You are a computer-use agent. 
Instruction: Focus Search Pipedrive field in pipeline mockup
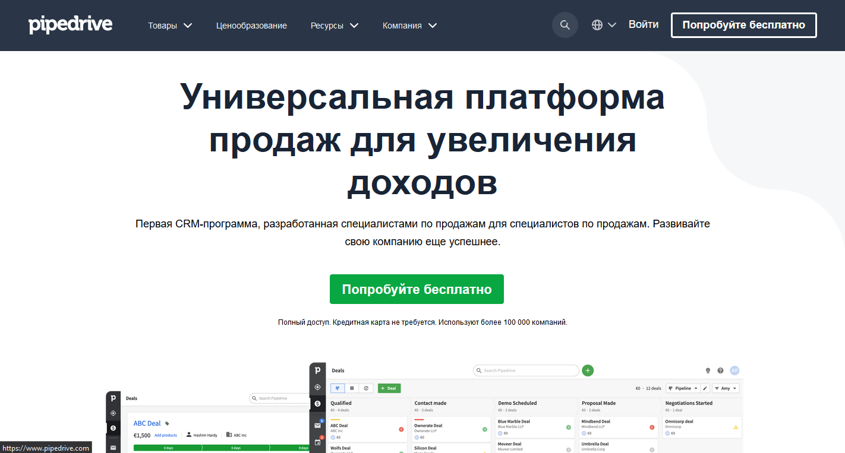(526, 370)
